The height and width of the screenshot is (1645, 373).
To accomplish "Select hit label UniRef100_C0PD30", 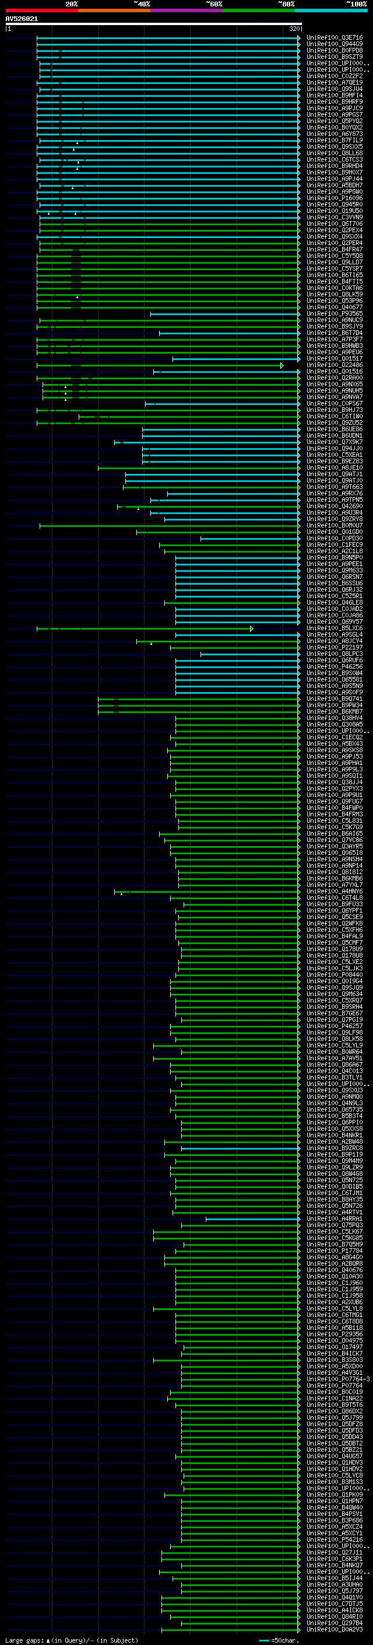I will click(x=335, y=539).
